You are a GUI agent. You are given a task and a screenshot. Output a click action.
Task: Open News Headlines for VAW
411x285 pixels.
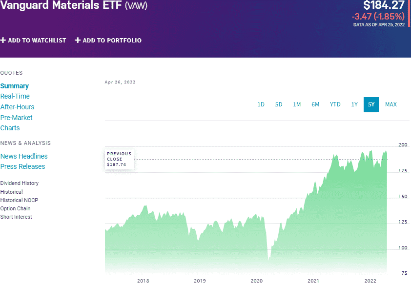tap(23, 156)
